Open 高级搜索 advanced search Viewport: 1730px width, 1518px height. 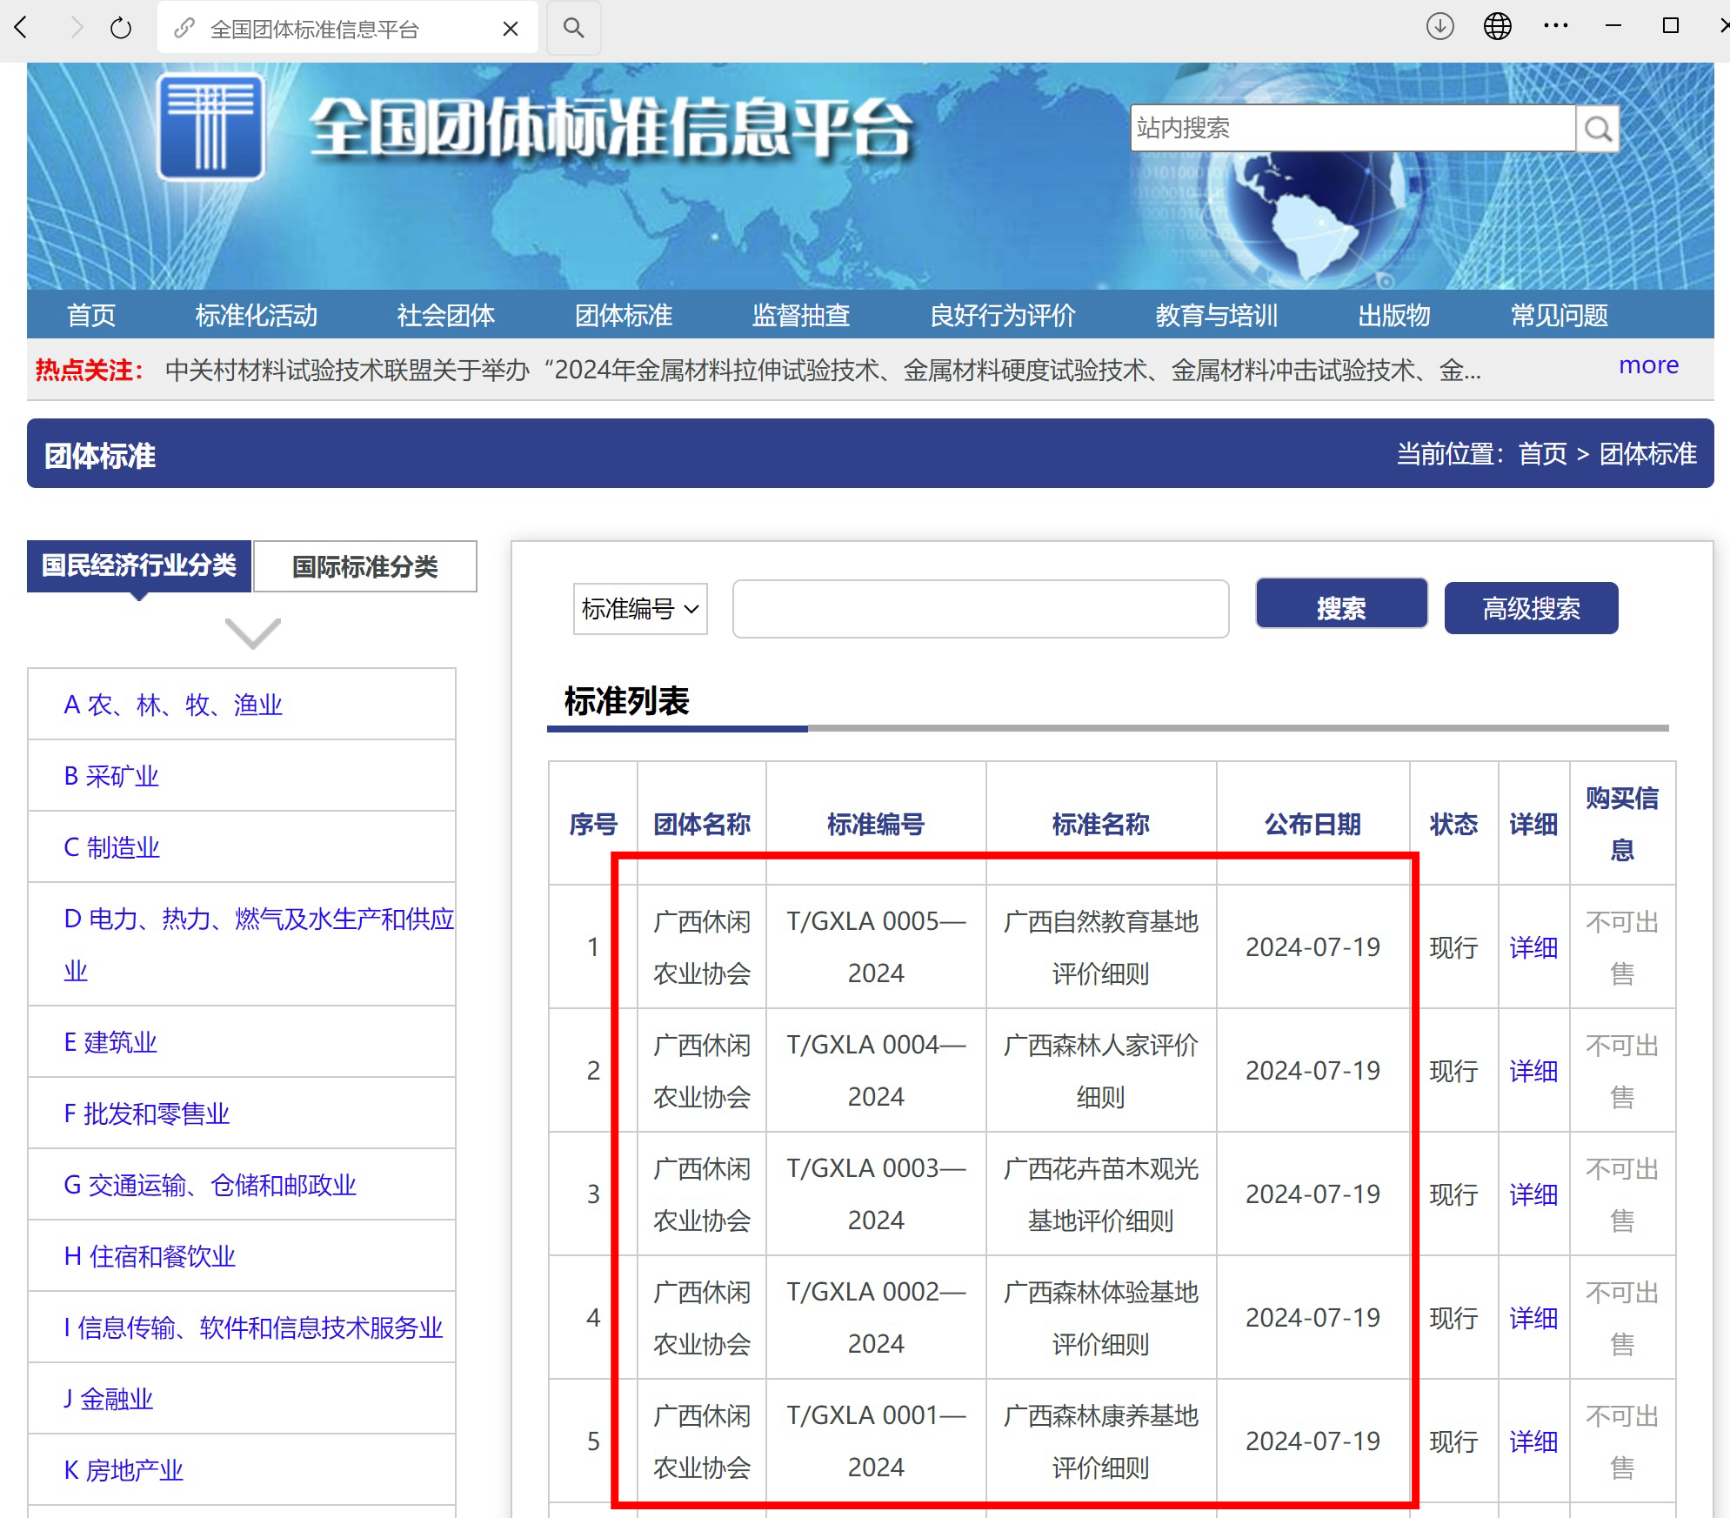(x=1531, y=608)
